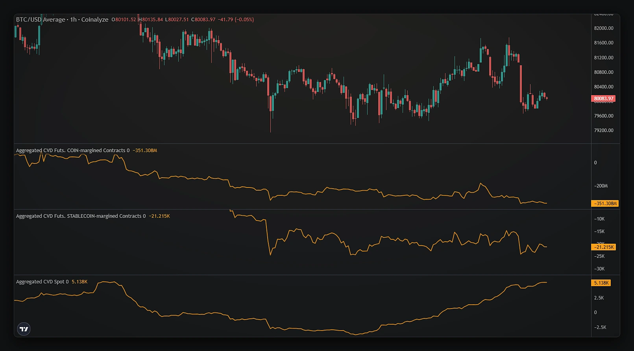Open the Aggregated CVD Futs. STABLECOIN-margined Contracts legend
The width and height of the screenshot is (634, 351).
click(x=81, y=216)
